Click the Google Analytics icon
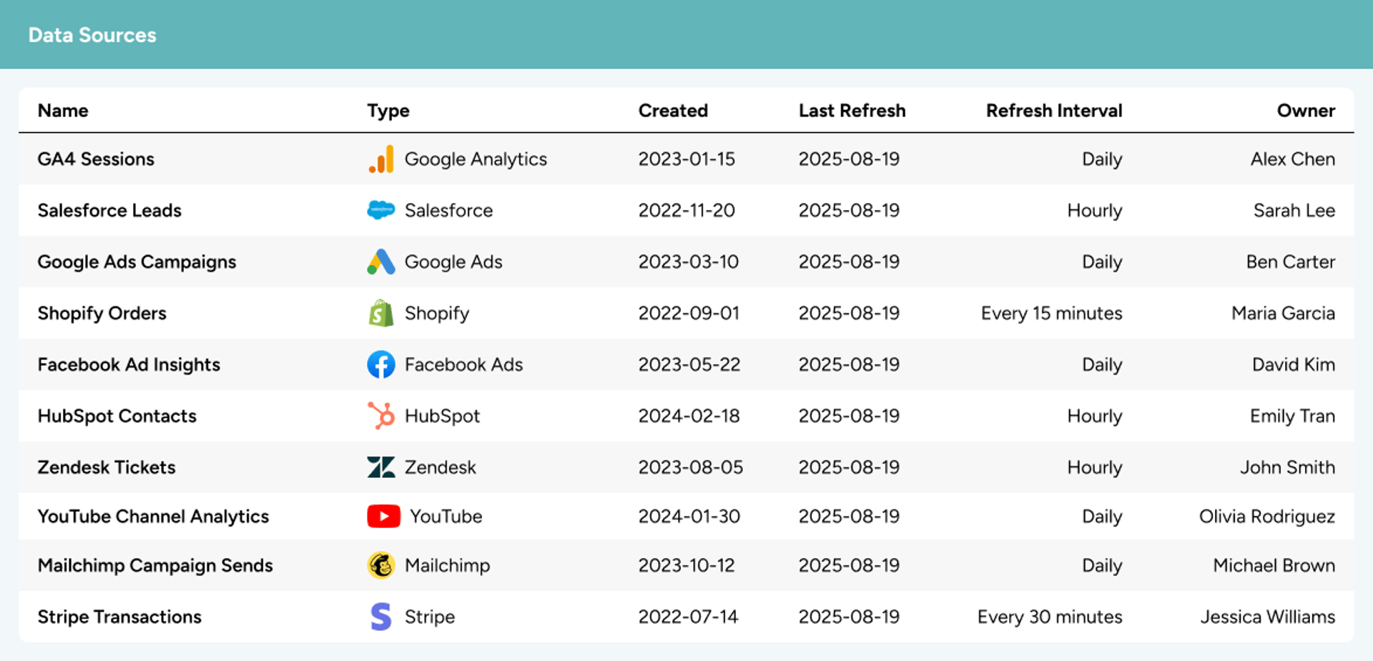 coord(380,159)
